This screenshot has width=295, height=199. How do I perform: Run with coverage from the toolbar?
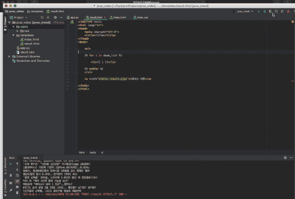click(x=270, y=11)
